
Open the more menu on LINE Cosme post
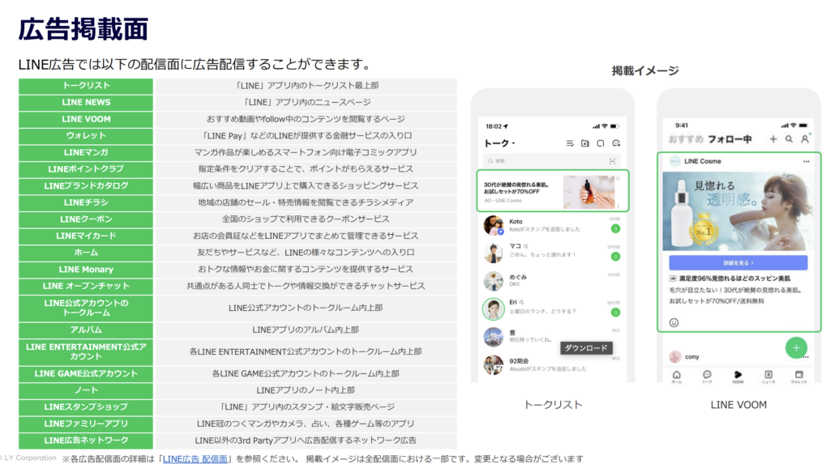806,161
